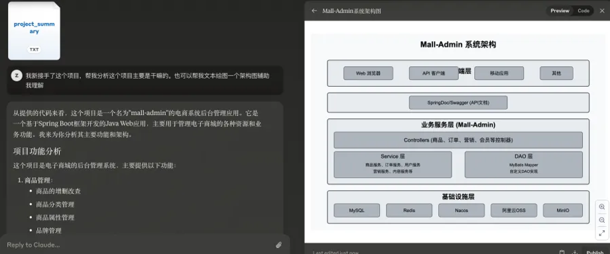The image size is (610, 254).
Task: Switch artifact view to Preview
Action: pos(560,11)
